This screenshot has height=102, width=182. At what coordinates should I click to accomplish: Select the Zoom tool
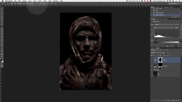[2, 57]
